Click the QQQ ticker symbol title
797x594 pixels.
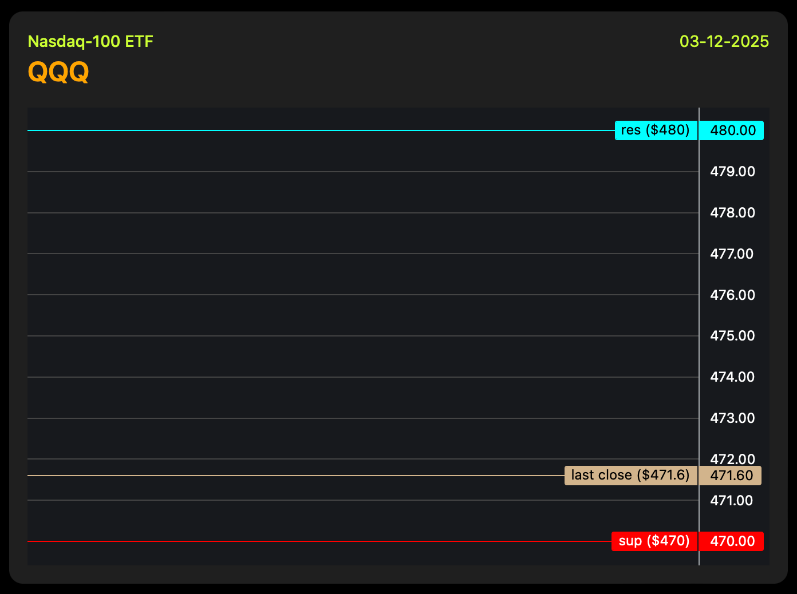point(58,72)
